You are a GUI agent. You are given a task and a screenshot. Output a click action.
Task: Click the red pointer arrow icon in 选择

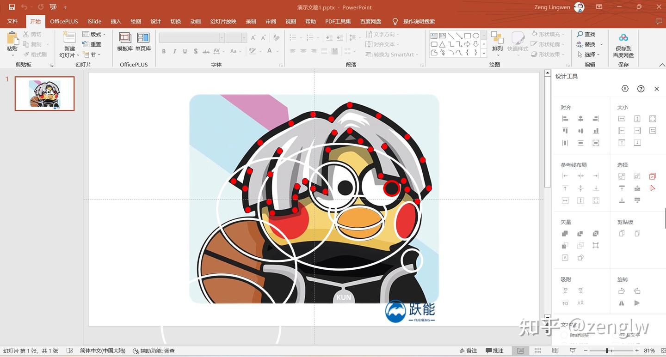pos(653,188)
